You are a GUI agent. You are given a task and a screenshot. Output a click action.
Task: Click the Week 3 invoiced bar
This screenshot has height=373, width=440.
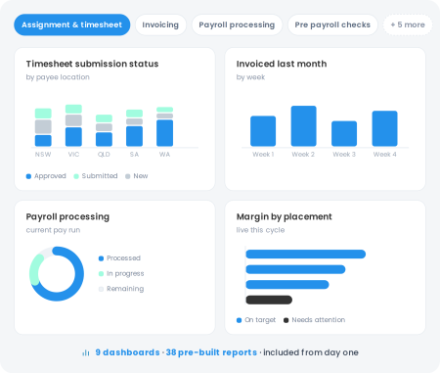coord(344,133)
